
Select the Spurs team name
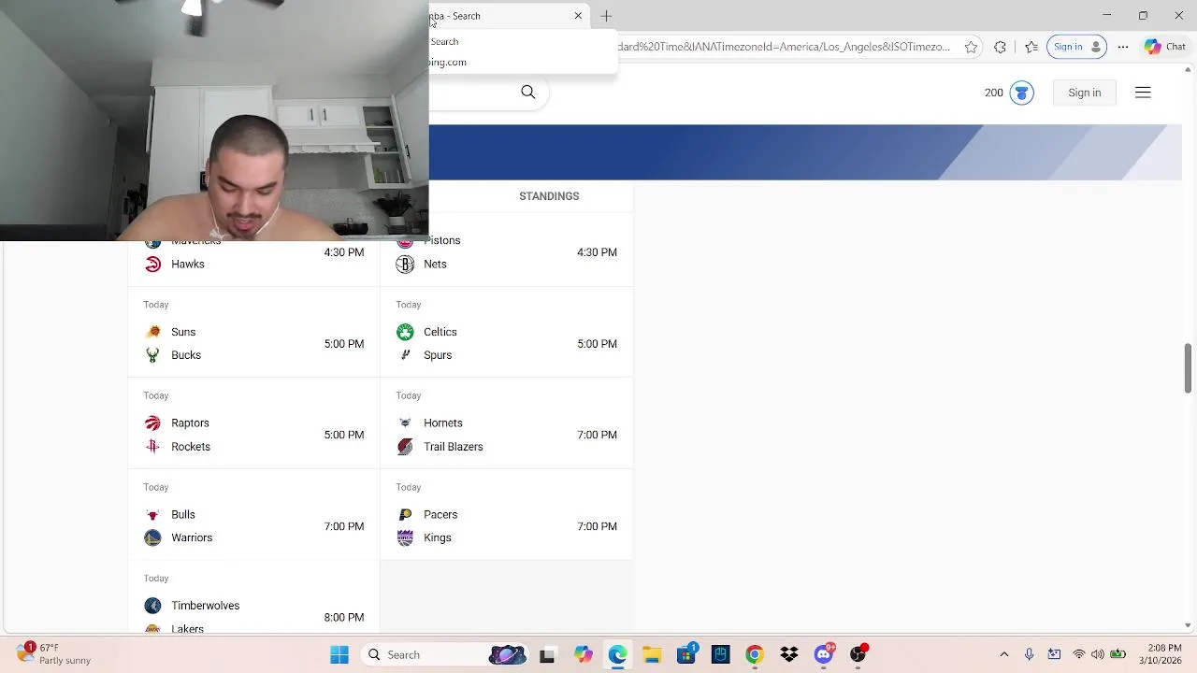(x=438, y=355)
